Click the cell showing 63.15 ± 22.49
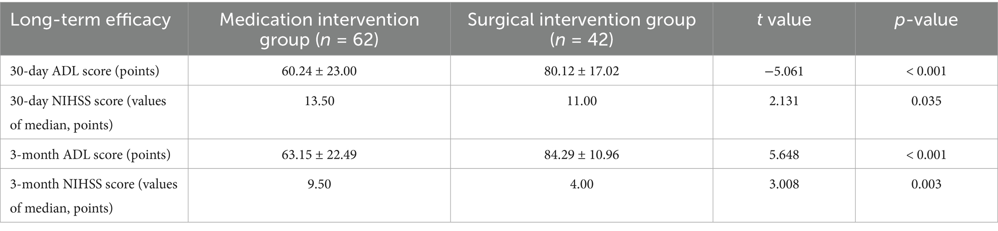Image resolution: width=998 pixels, height=231 pixels. (319, 155)
